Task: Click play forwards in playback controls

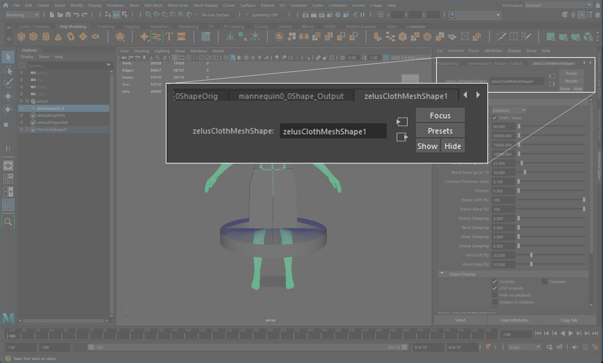Action: [x=571, y=333]
